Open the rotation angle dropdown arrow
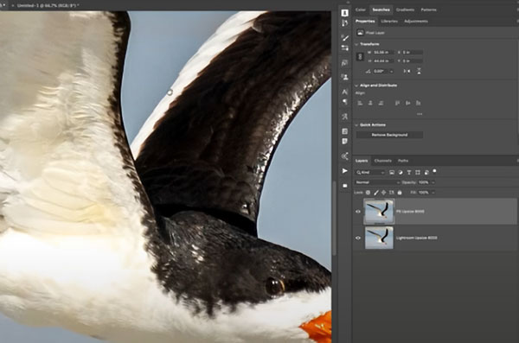 (x=391, y=71)
